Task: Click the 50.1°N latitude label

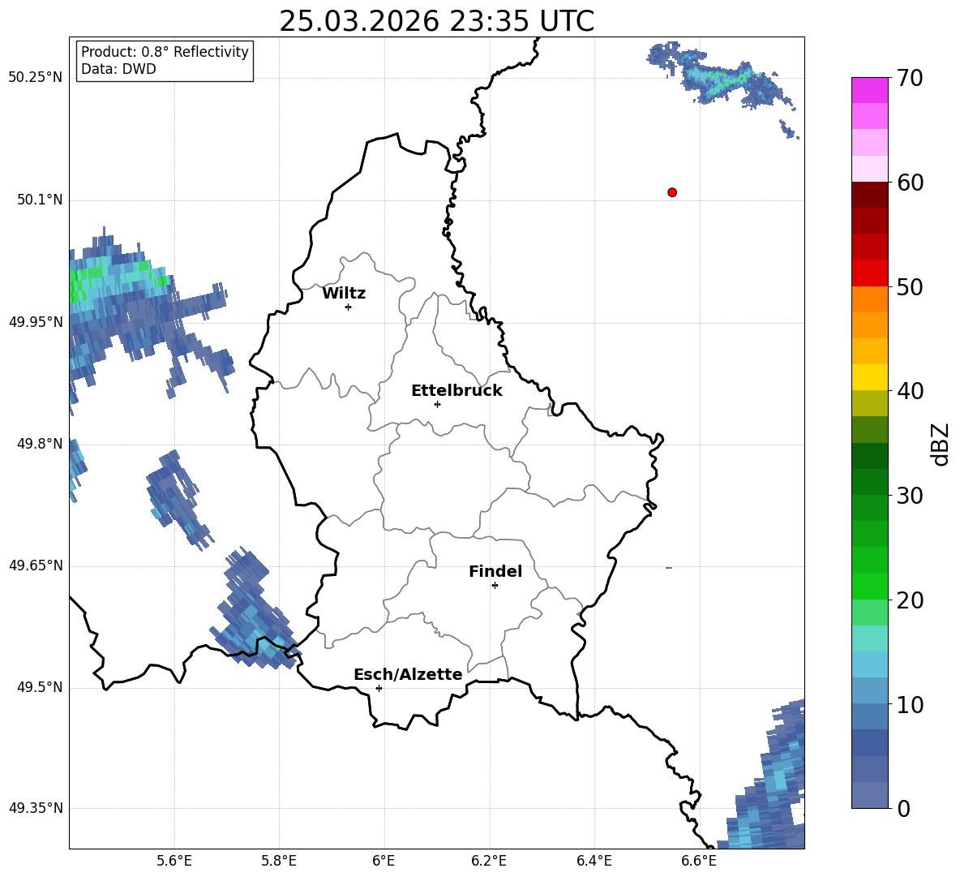Action: coord(40,200)
